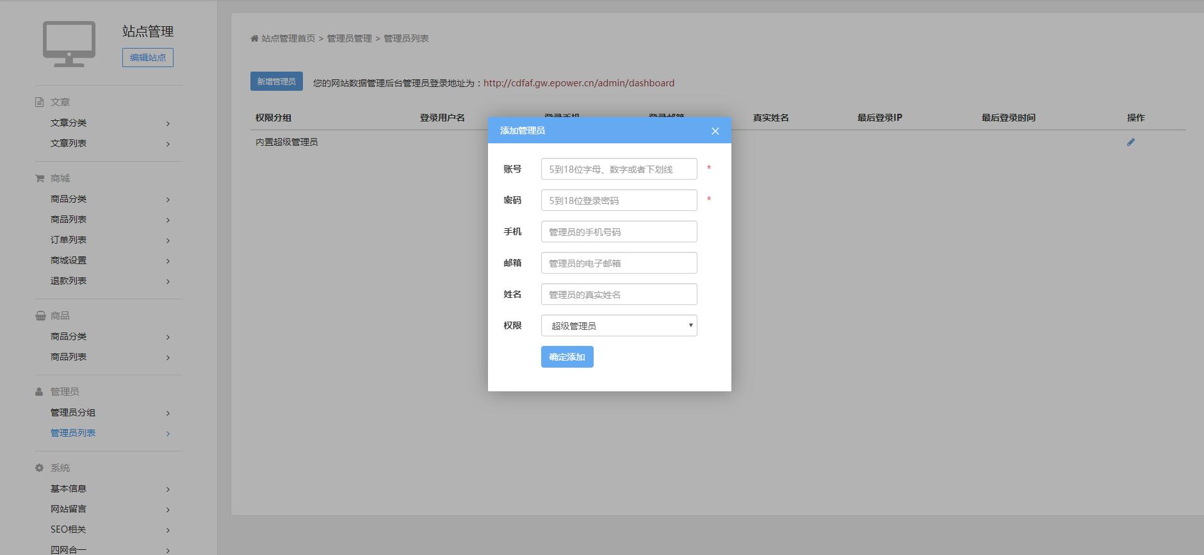Click the gear icon beside 系统
The width and height of the screenshot is (1204, 555).
(x=40, y=468)
